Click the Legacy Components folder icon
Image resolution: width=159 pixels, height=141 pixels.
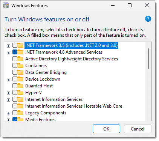tap(20, 113)
